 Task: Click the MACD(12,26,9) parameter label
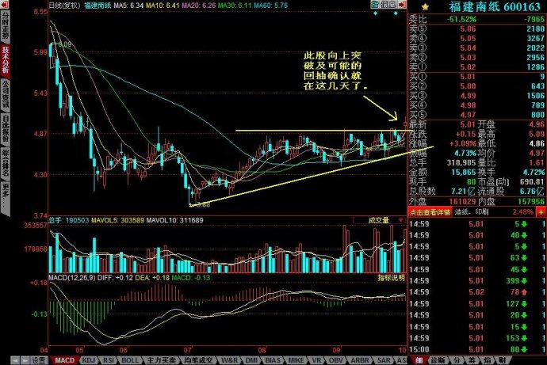pyautogui.click(x=72, y=278)
